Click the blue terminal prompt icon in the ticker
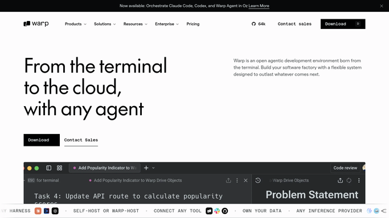389x218 pixels. [x=46, y=211]
